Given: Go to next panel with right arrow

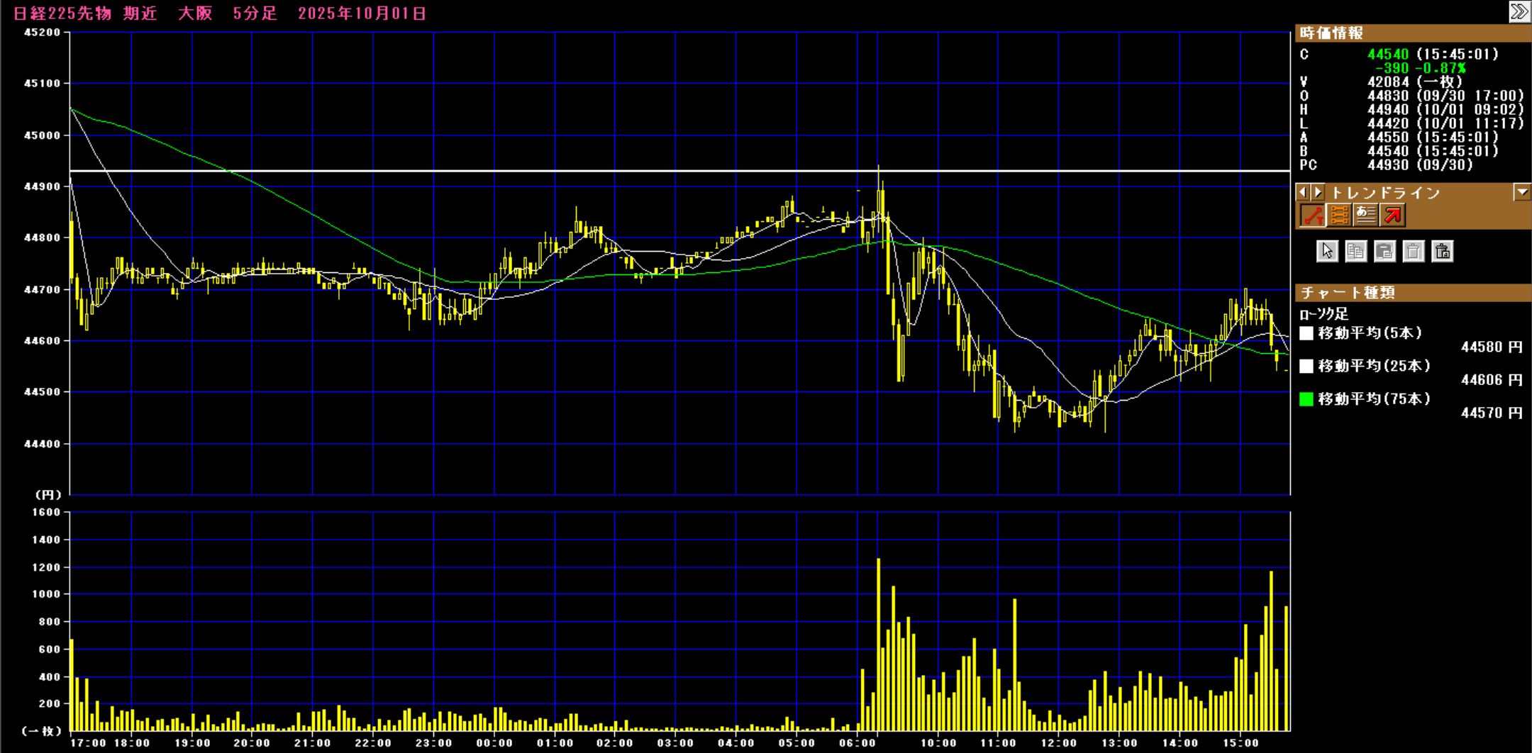Looking at the screenshot, I should click(x=1318, y=192).
